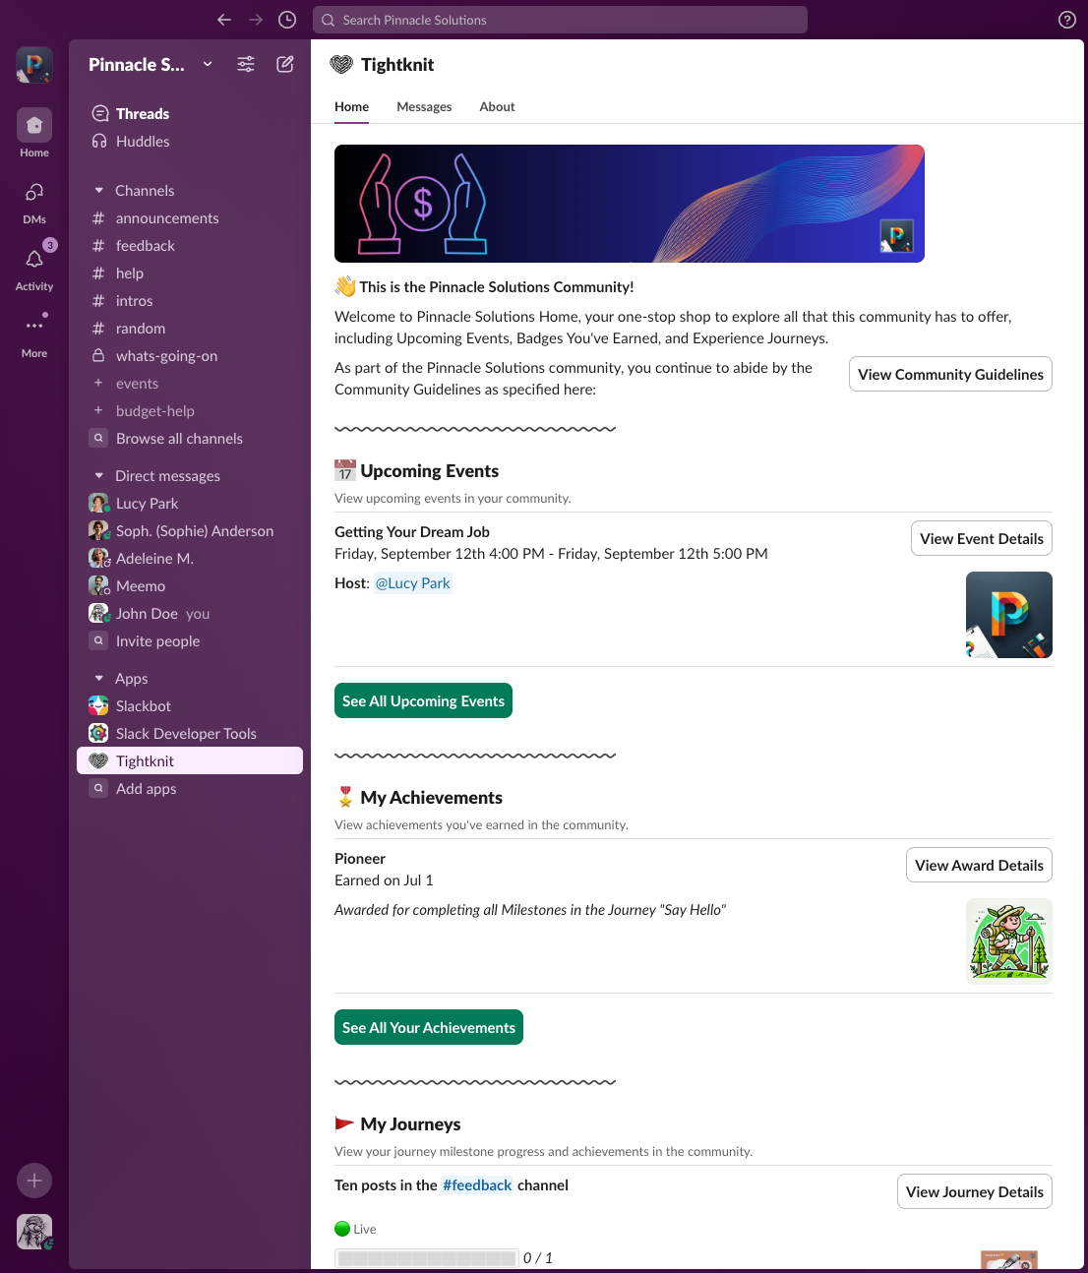Click the #feedback link in My Journeys
The height and width of the screenshot is (1273, 1088).
tap(477, 1185)
